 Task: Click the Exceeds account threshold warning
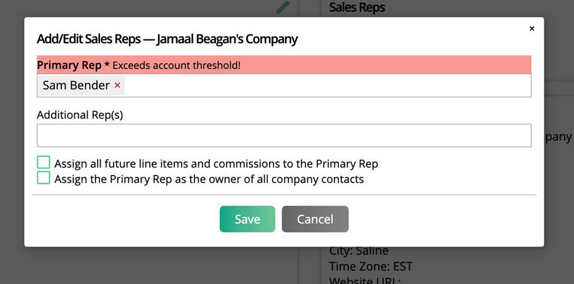(x=176, y=65)
